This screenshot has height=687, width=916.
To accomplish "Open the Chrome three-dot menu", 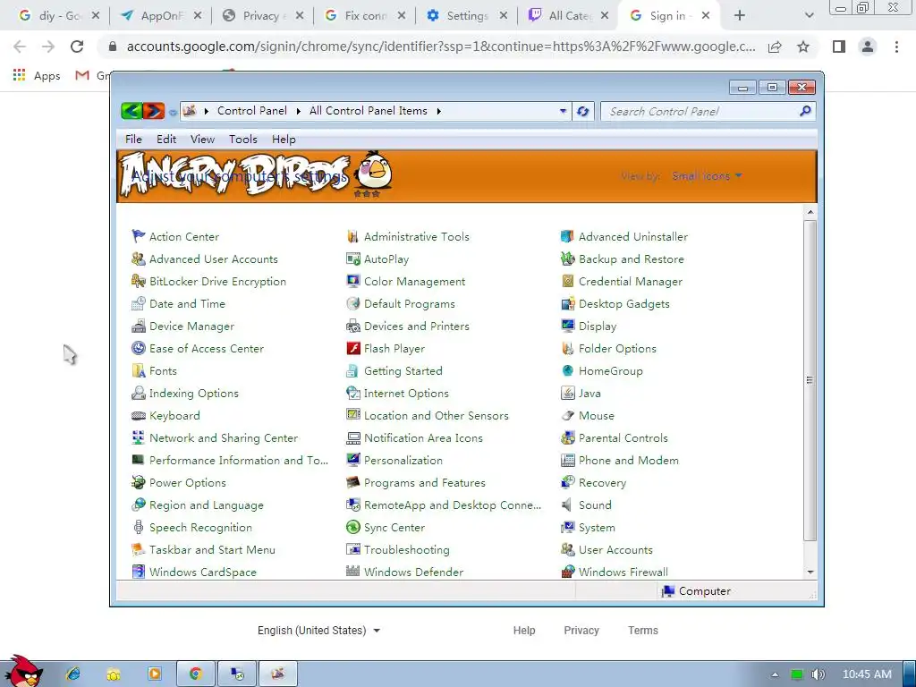I will [x=896, y=47].
